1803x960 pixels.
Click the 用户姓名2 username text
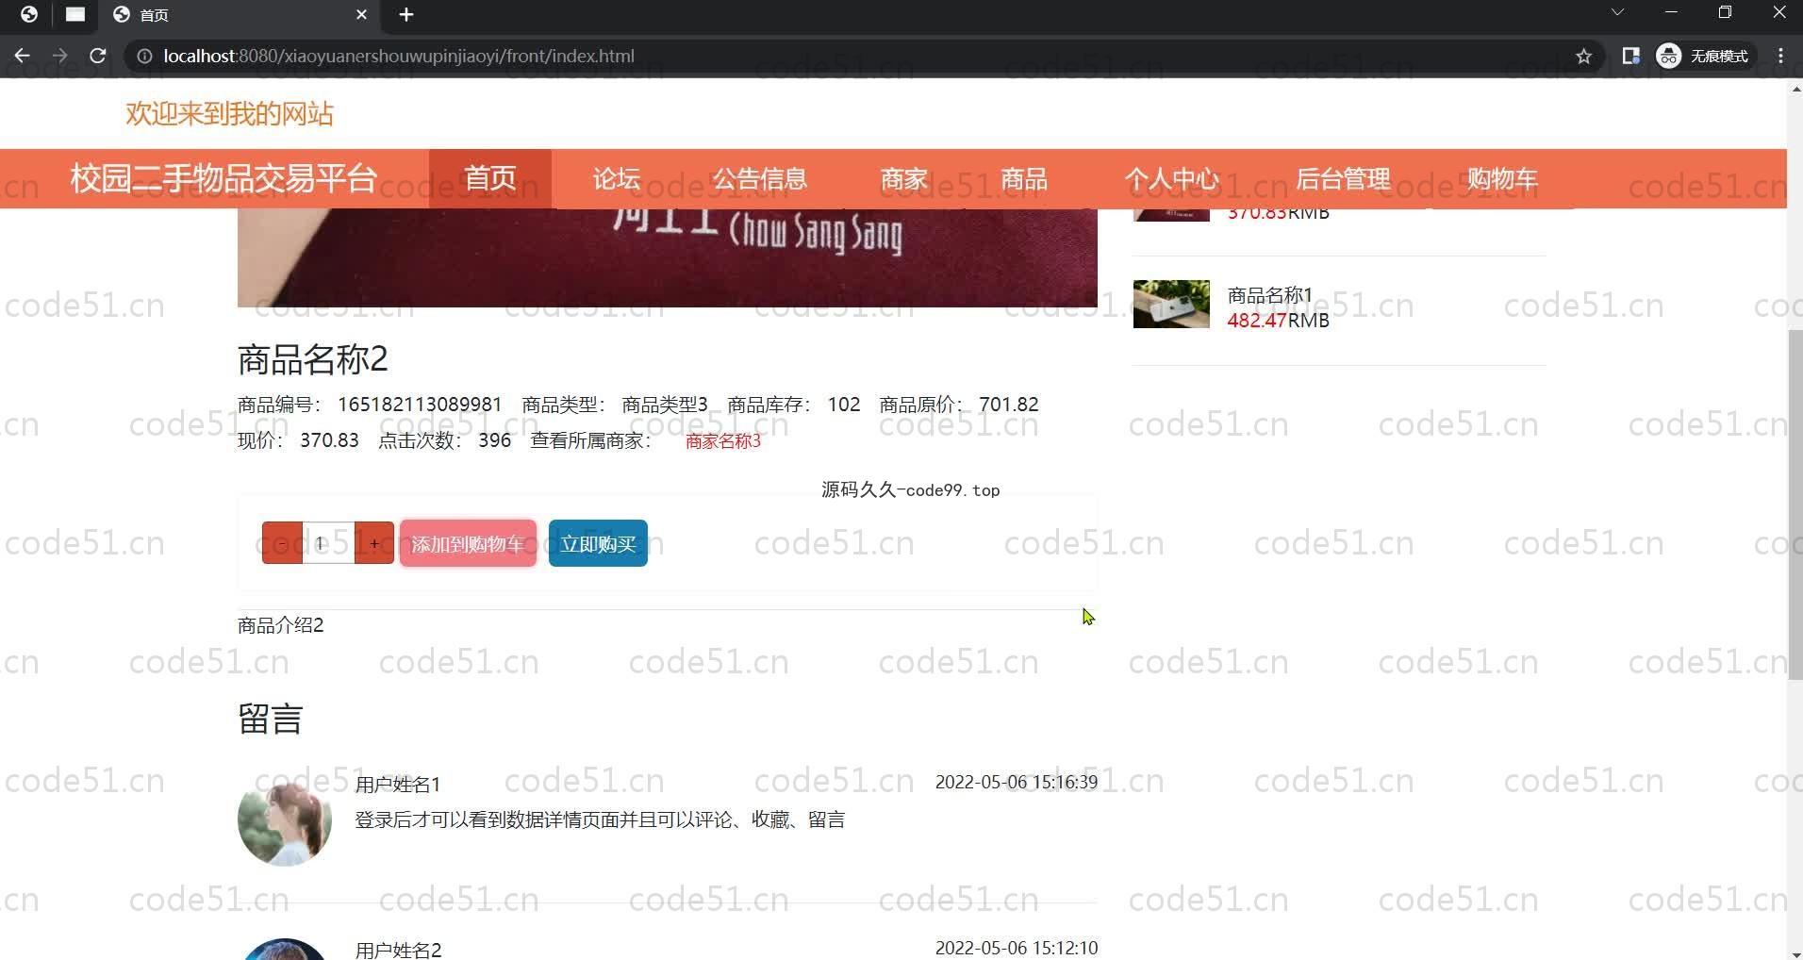(x=398, y=950)
